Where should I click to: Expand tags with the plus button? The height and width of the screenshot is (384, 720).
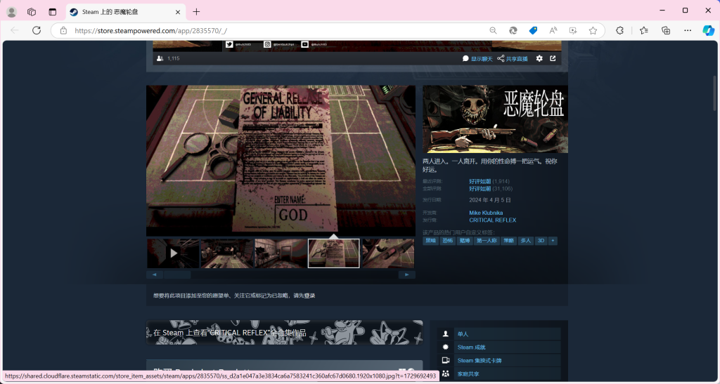pos(553,241)
